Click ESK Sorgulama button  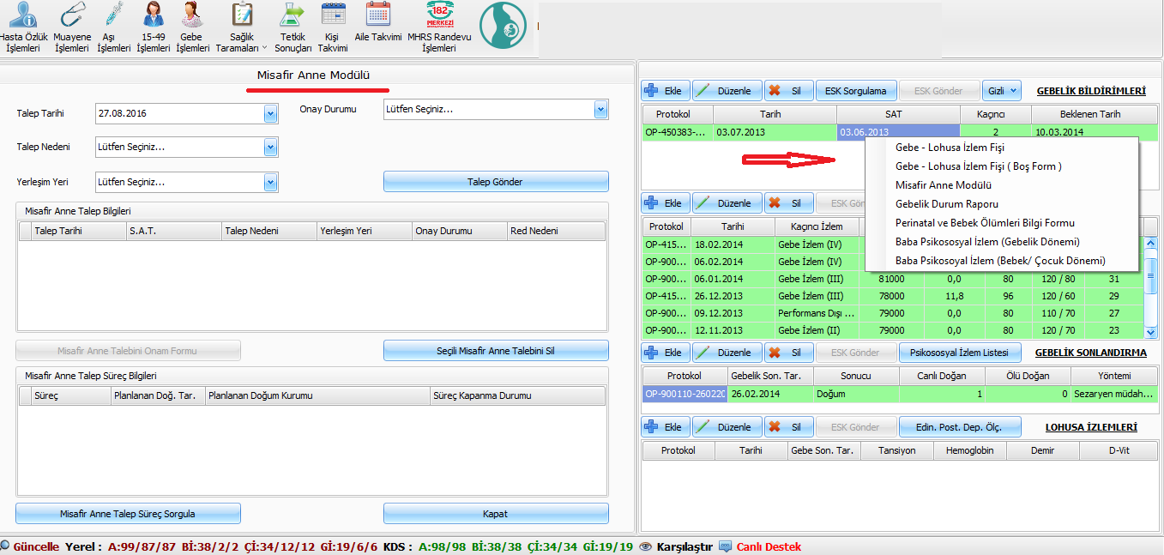(x=855, y=90)
